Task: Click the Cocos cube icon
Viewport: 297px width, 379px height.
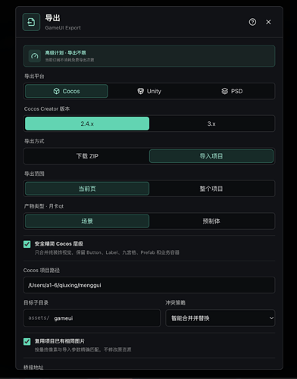Action: pyautogui.click(x=56, y=91)
